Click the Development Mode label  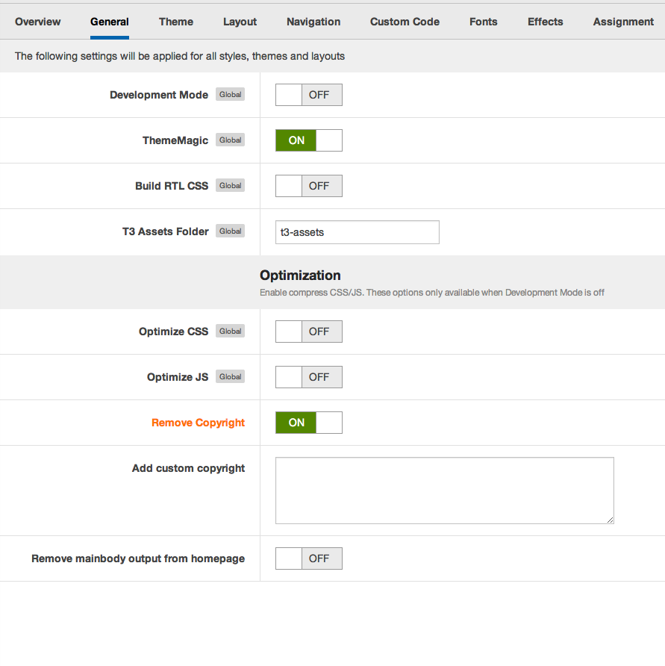(x=159, y=95)
